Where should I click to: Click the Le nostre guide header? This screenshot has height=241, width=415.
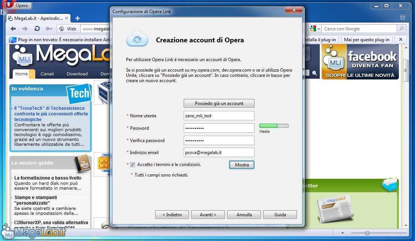tap(32, 163)
